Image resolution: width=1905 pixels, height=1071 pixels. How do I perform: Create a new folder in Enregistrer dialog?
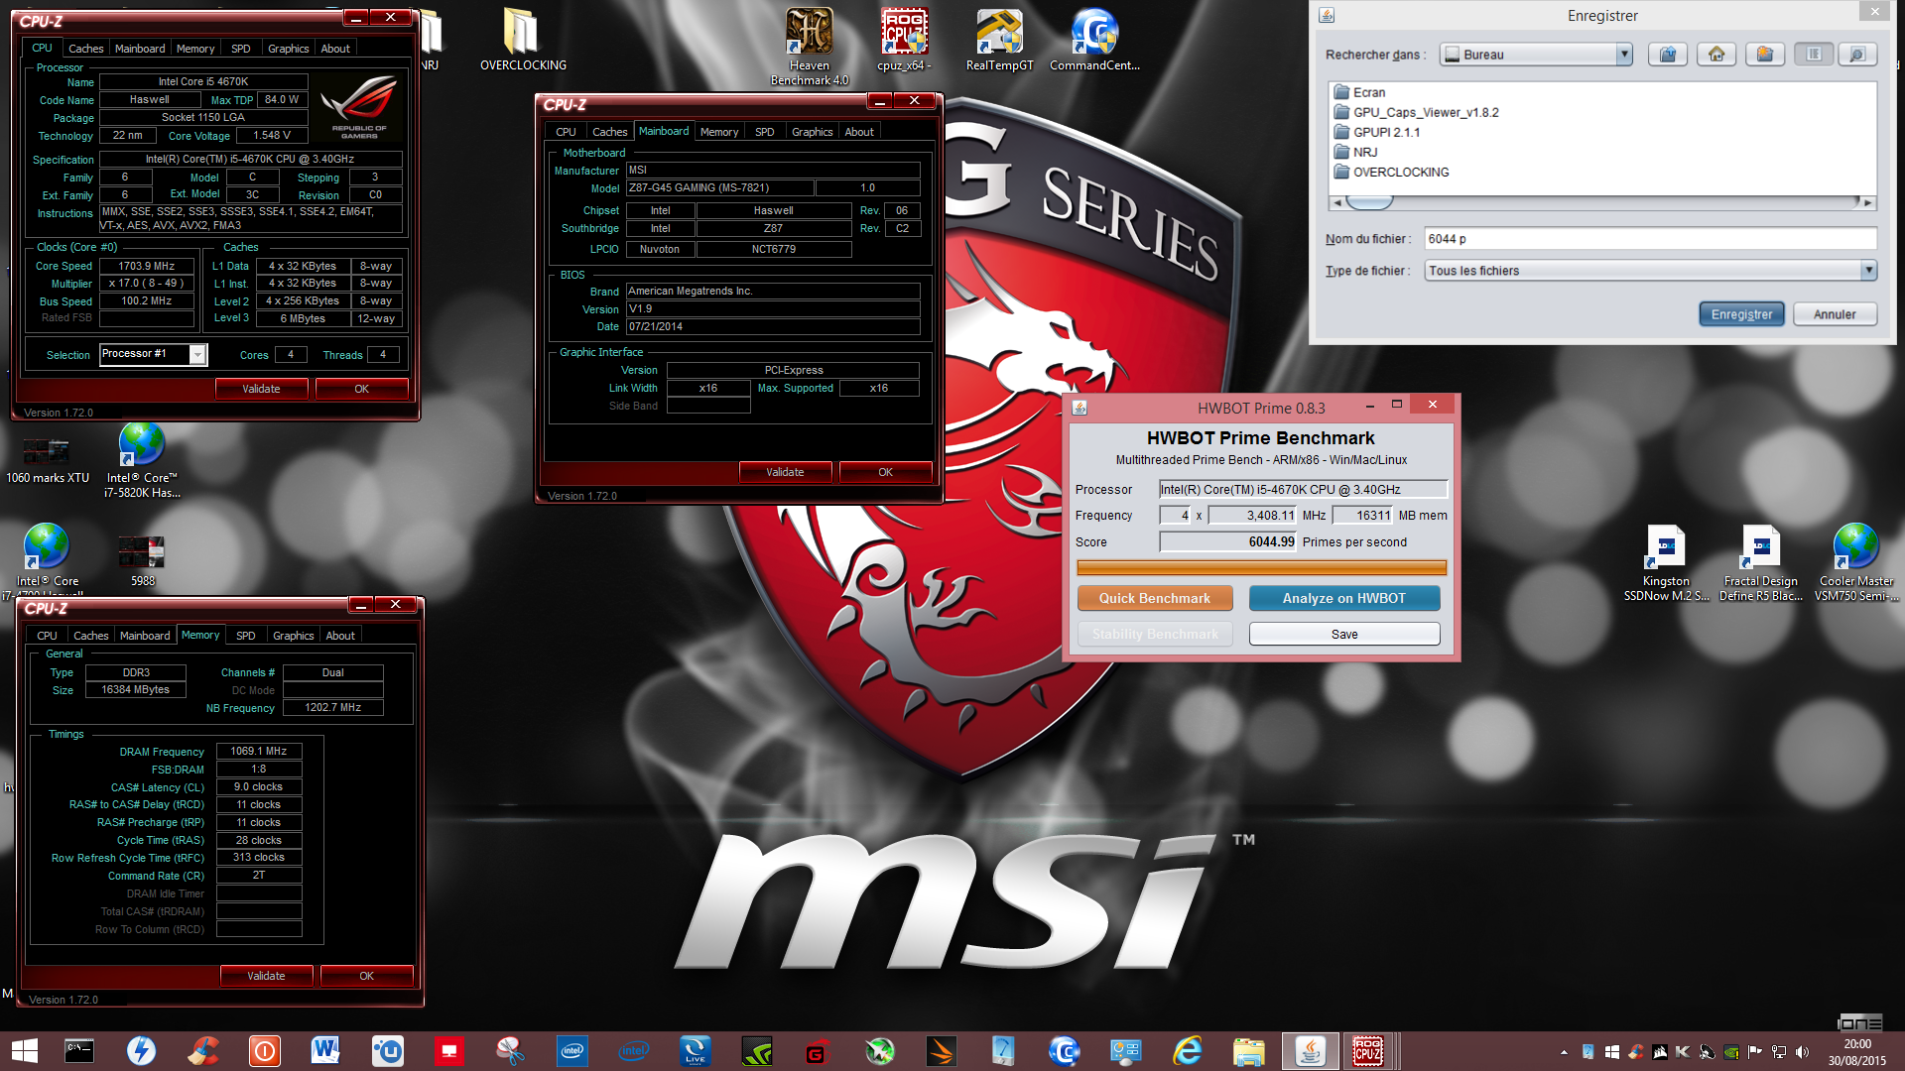(x=1765, y=55)
